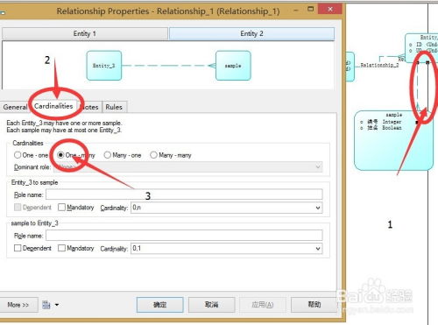Click the More >> button
The width and height of the screenshot is (438, 325).
tap(18, 305)
